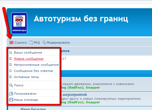Open the Наша беседка forum
This screenshot has height=110, width=152.
tap(33, 109)
